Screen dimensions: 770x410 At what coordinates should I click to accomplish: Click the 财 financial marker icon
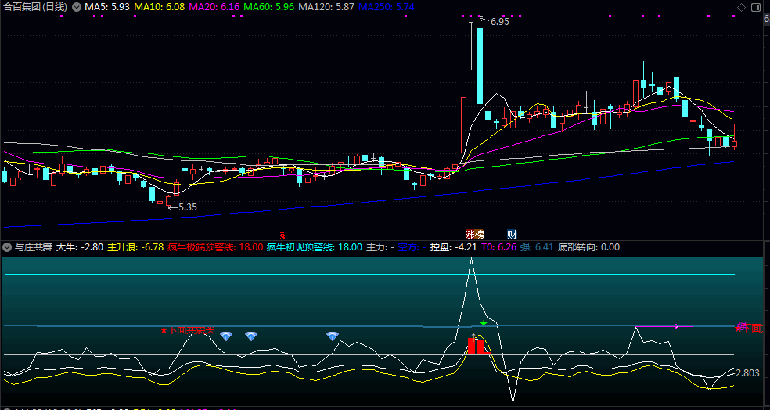[x=512, y=234]
